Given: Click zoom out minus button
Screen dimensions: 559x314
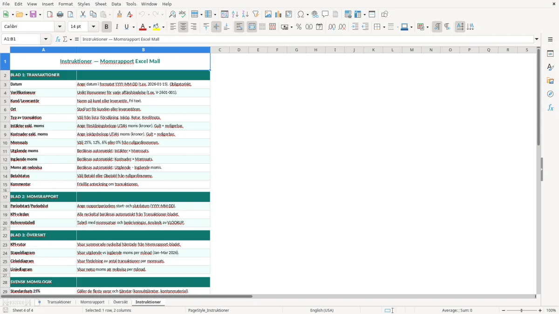Looking at the screenshot, I should pos(504,310).
